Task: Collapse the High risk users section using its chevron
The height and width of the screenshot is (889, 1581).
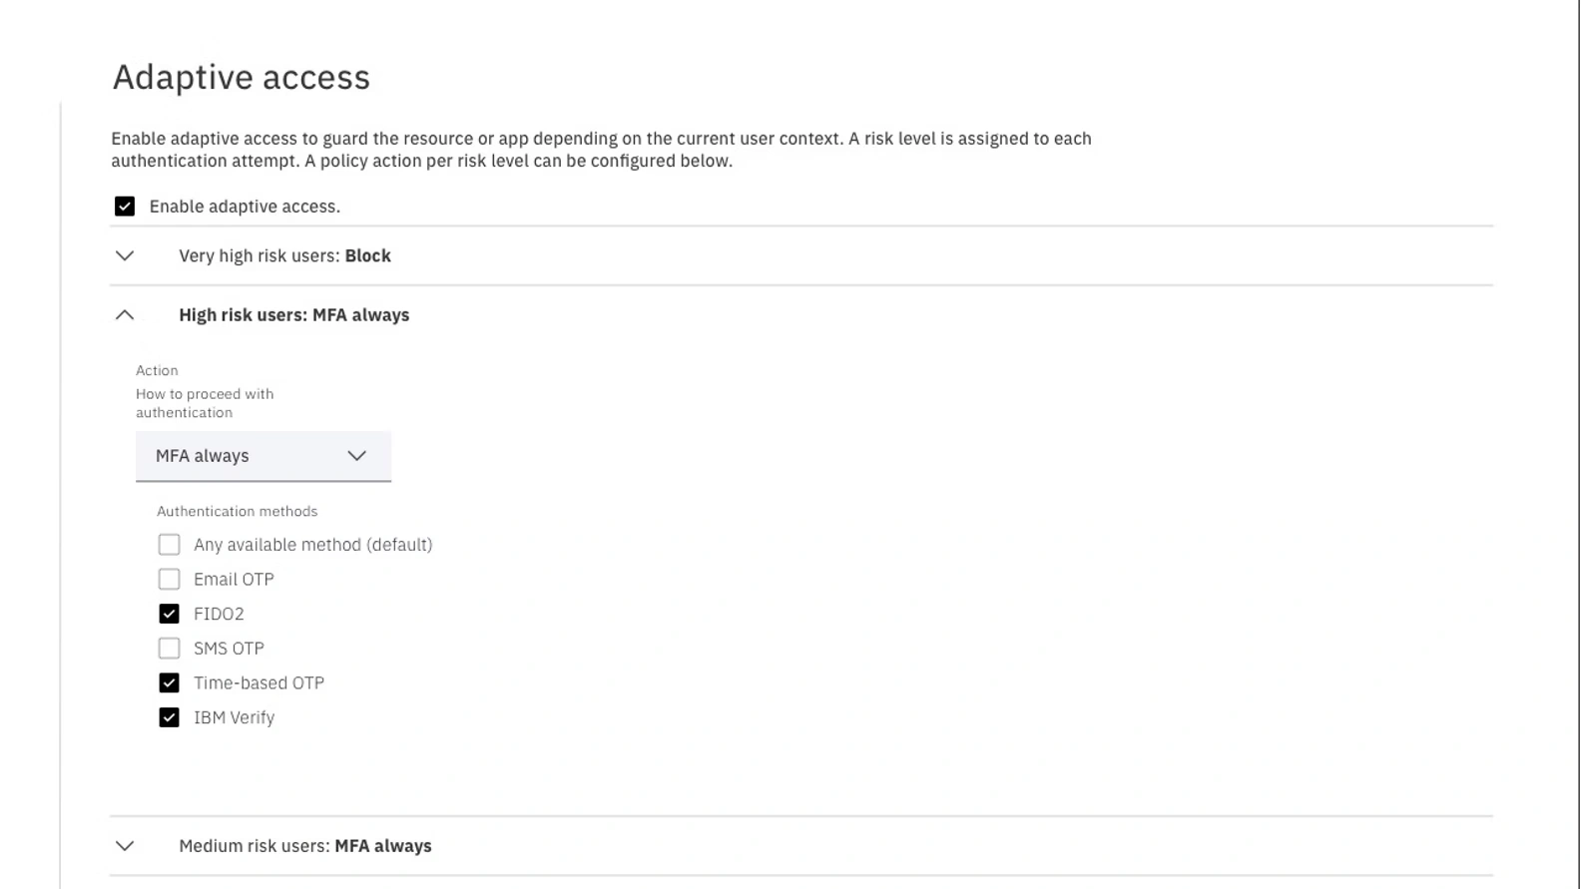Action: pos(125,314)
